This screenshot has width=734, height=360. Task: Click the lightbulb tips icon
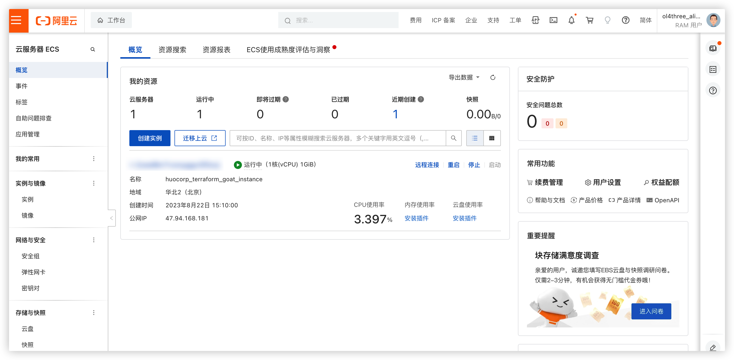[x=607, y=20]
